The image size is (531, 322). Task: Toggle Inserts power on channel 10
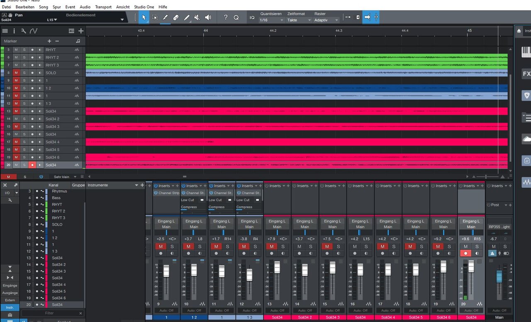pyautogui.click(x=184, y=186)
